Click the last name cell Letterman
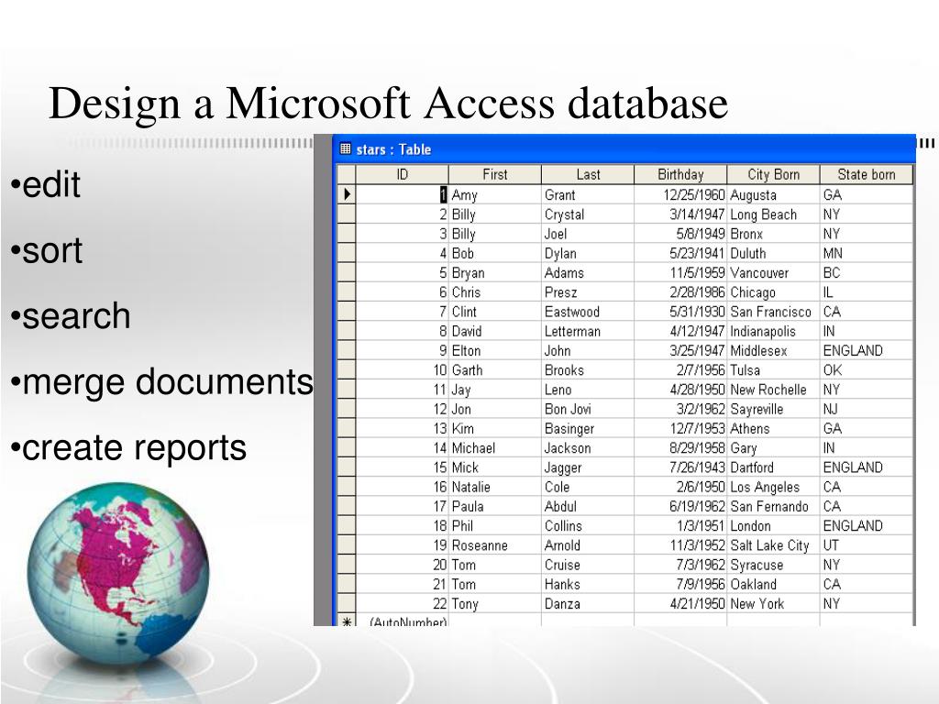 pyautogui.click(x=588, y=331)
